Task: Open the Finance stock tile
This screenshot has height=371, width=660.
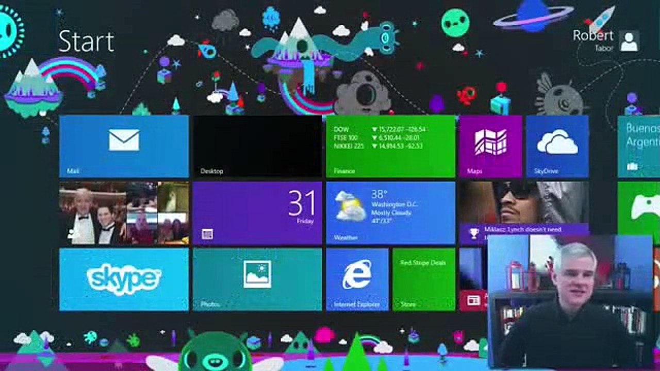Action: point(390,146)
